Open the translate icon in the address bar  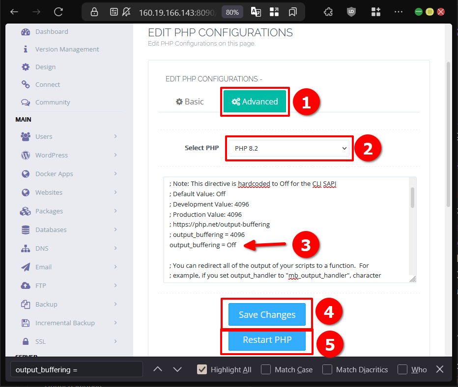point(256,11)
